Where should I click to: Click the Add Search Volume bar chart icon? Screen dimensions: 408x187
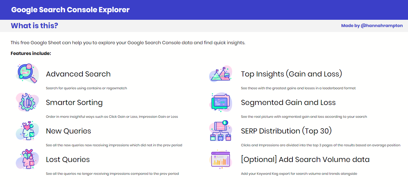pyautogui.click(x=221, y=159)
